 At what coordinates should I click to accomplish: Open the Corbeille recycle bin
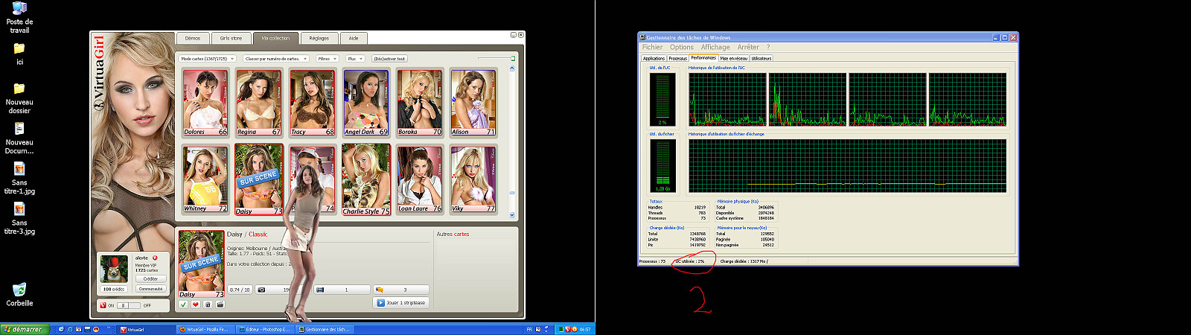click(19, 295)
